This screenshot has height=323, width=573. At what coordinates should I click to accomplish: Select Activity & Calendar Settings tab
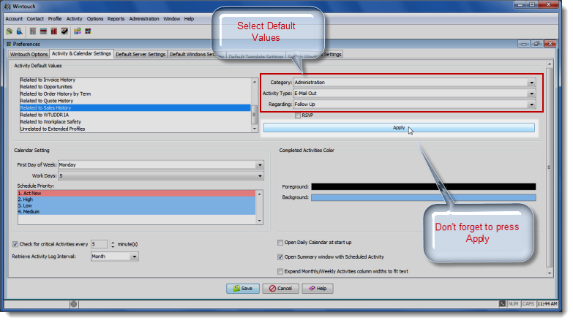click(x=81, y=53)
